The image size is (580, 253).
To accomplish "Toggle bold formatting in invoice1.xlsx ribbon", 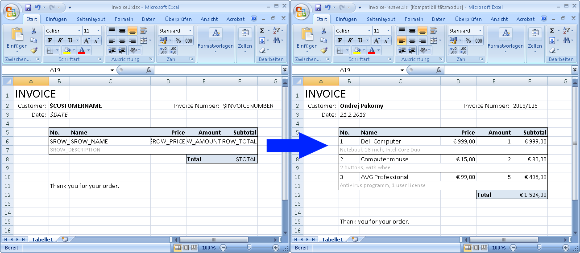I will pyautogui.click(x=50, y=41).
